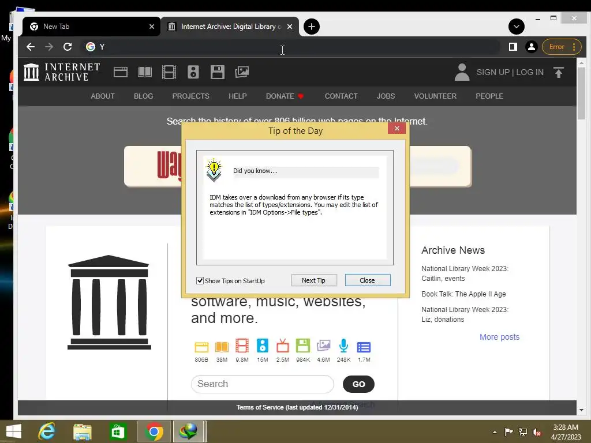
Task: Open Book Talk: The Apple II Age post
Action: tap(463, 294)
